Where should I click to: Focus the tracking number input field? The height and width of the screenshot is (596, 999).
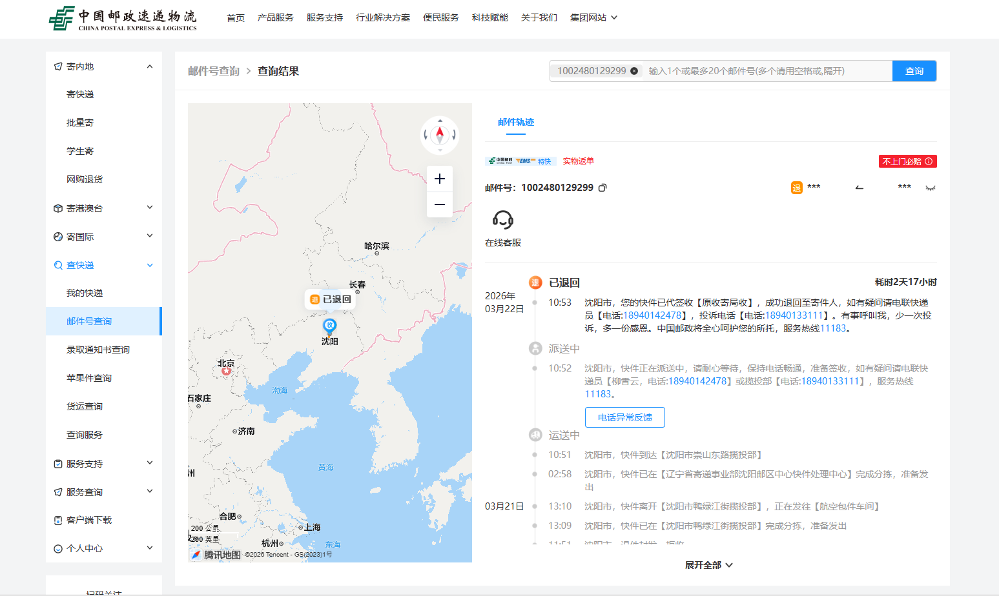762,71
